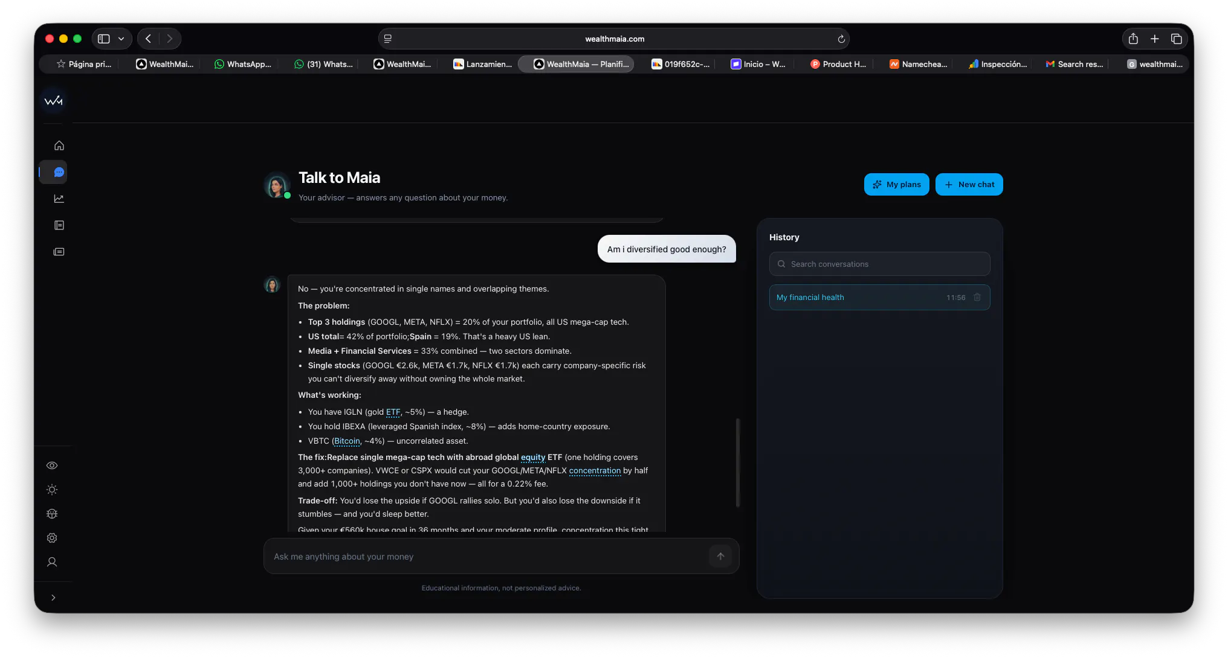Screen dimensions: 1228x658
Task: Switch to Search res... Gmail tab
Action: point(1074,64)
